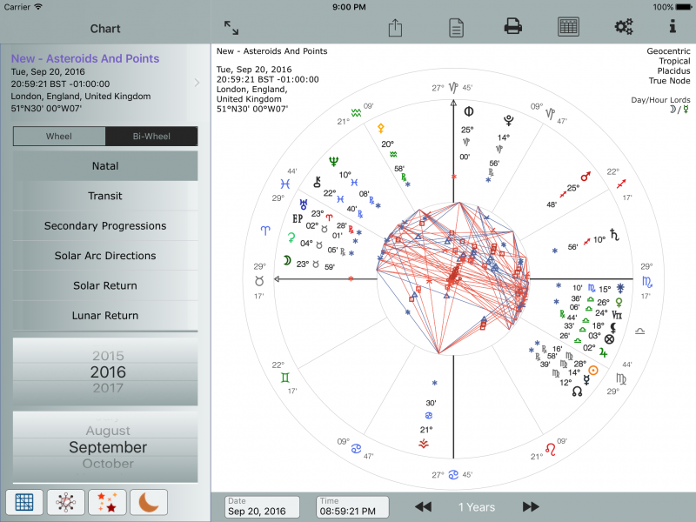
Task: Open the report document icon
Action: click(x=456, y=28)
